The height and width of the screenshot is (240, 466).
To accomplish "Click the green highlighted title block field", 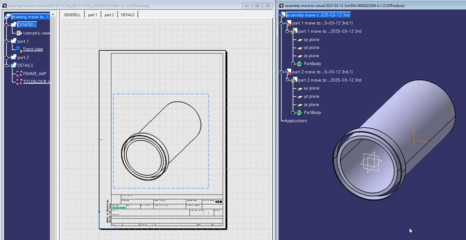I will click(x=119, y=208).
